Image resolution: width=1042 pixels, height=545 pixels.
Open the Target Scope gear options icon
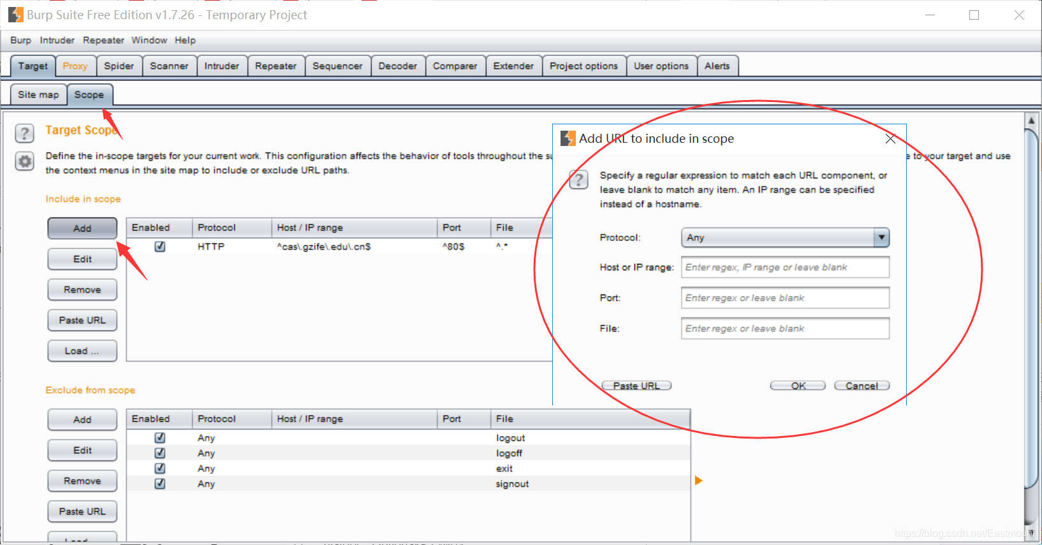24,161
